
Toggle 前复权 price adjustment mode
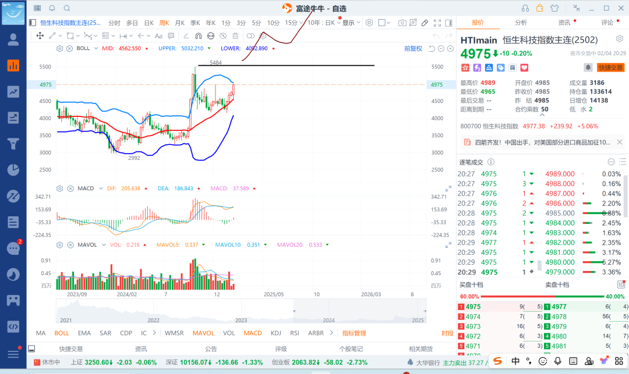(413, 48)
